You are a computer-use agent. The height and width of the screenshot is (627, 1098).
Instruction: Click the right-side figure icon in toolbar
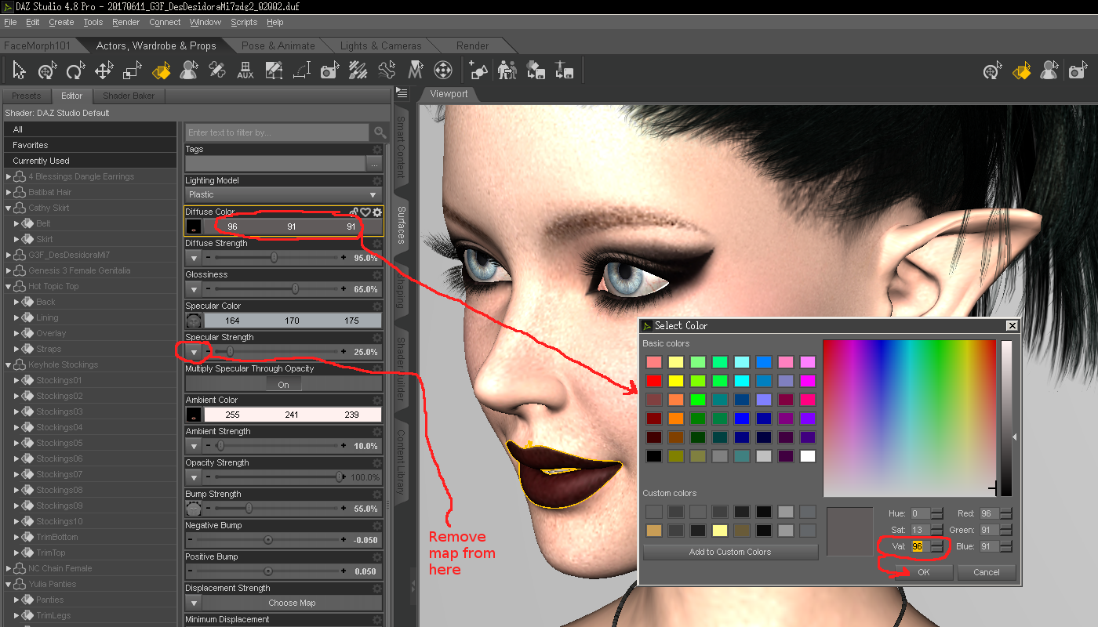pos(1049,72)
